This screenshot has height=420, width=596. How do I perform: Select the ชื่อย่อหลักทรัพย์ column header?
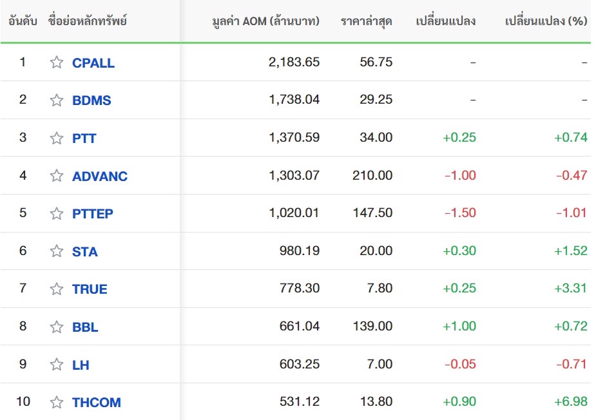(87, 21)
